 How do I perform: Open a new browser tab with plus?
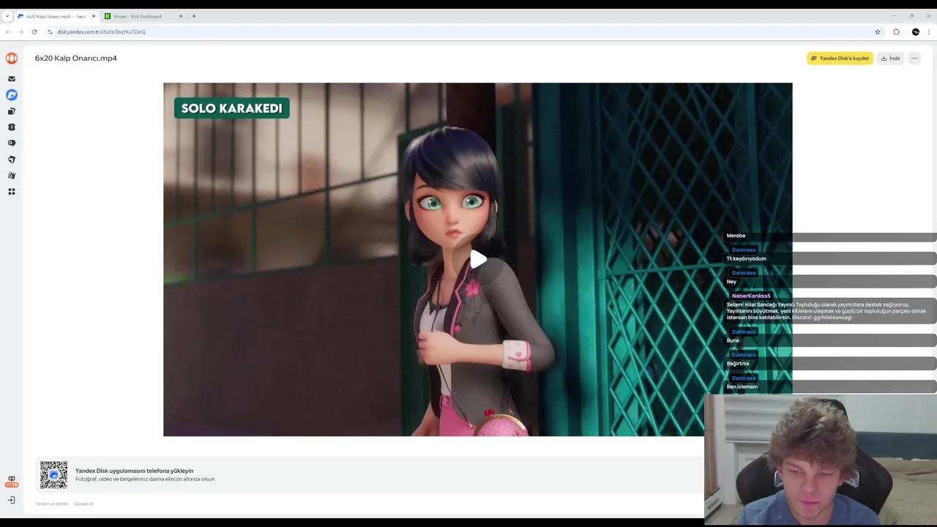194,16
